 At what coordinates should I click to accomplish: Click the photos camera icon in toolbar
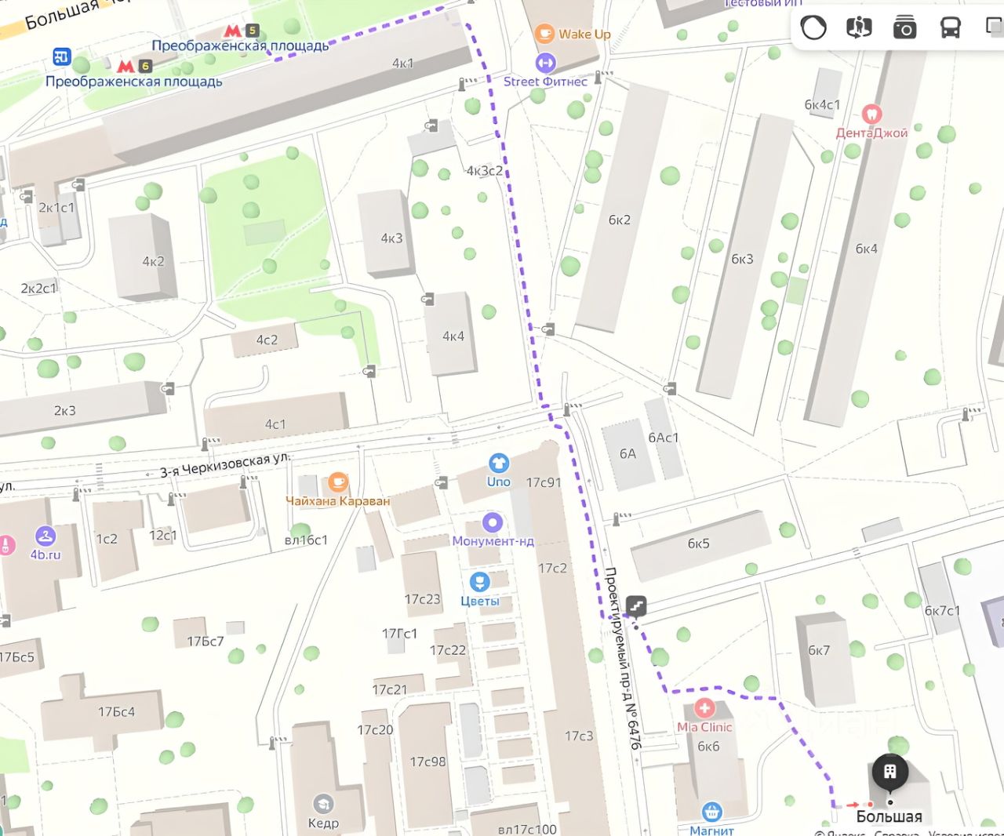coord(904,27)
